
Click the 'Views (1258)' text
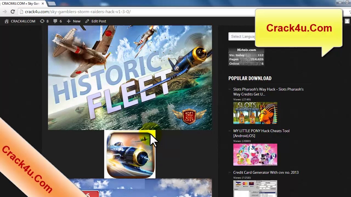(x=242, y=178)
